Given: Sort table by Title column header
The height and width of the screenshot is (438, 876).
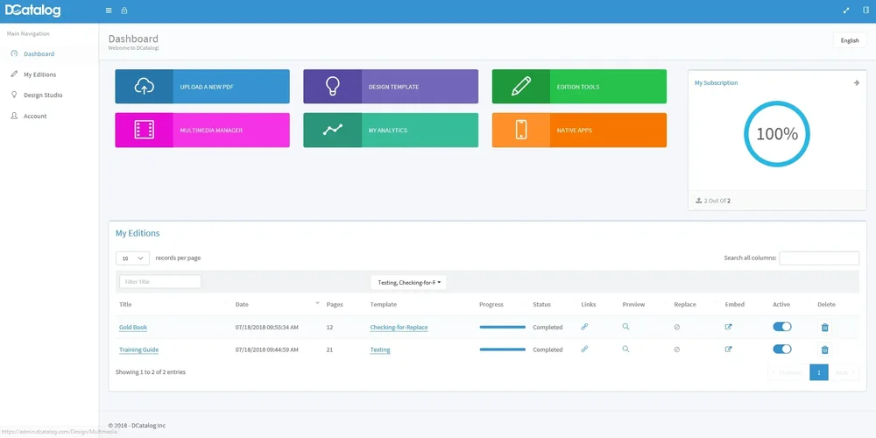Looking at the screenshot, I should coord(125,305).
